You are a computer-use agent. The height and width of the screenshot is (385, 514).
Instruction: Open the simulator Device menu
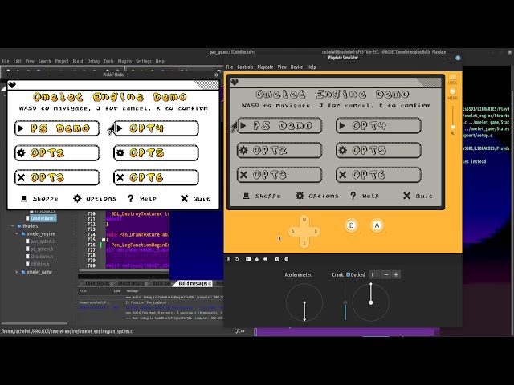296,67
